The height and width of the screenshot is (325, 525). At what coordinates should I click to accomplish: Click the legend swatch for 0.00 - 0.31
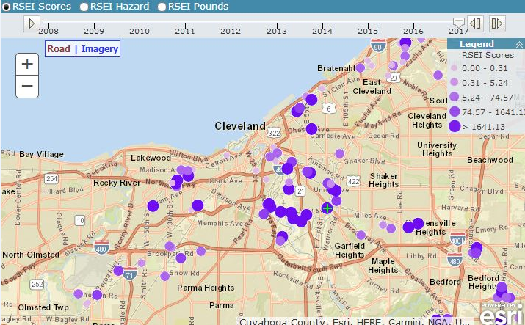(454, 68)
